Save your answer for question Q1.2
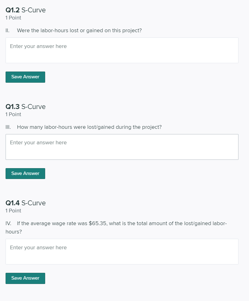 (25, 77)
